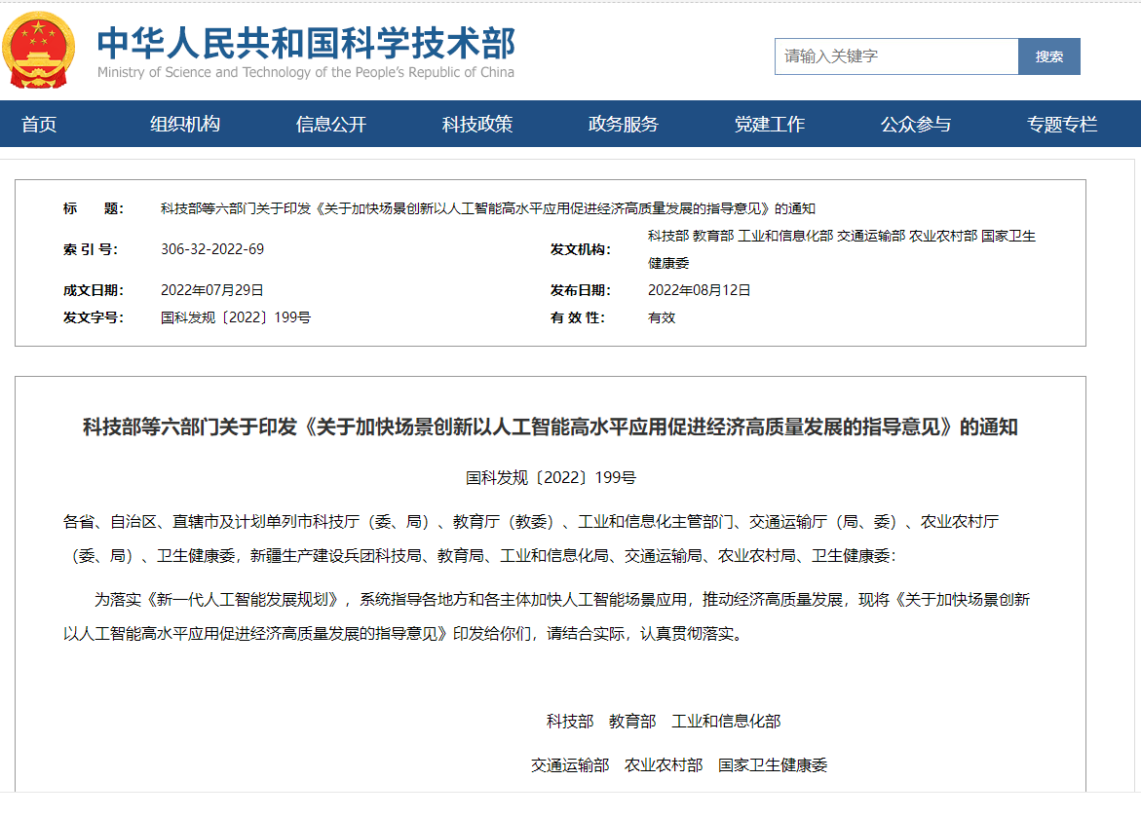Screen dimensions: 1141x818
Task: Select document number in the info table
Action: point(236,317)
